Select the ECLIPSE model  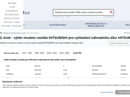tap(38, 70)
